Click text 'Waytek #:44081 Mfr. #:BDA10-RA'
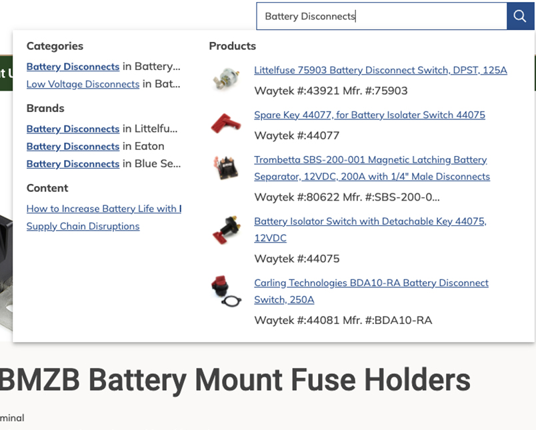The image size is (536, 430). pos(343,320)
